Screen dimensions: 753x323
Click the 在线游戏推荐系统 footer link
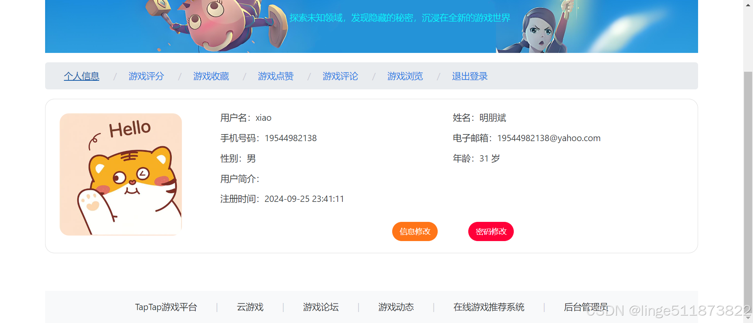click(489, 307)
